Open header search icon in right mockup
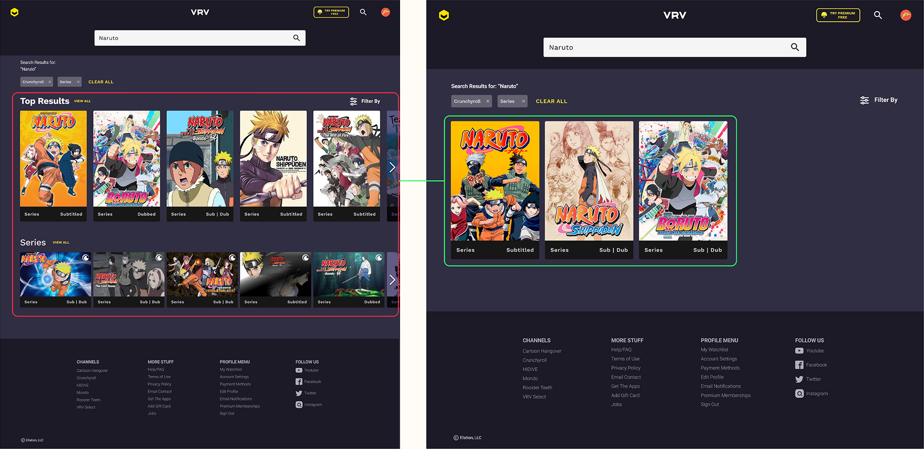 tap(878, 15)
